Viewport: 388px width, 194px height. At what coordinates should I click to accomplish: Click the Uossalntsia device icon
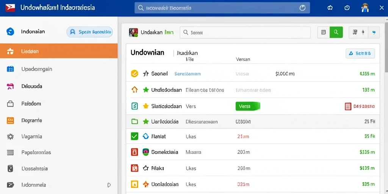point(10,169)
